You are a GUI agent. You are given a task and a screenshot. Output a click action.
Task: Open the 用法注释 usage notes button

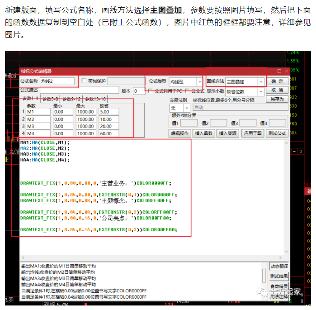coord(279,296)
